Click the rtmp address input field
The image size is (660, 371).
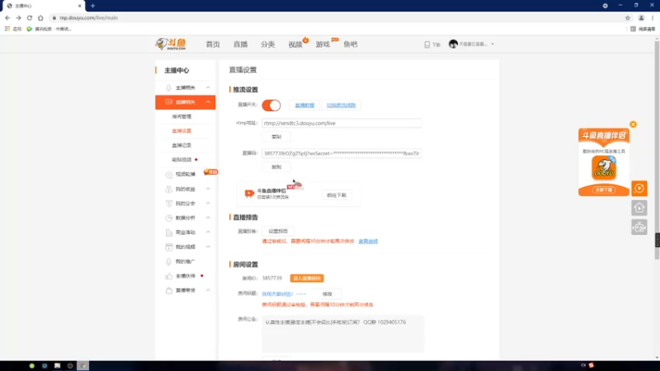click(x=342, y=123)
